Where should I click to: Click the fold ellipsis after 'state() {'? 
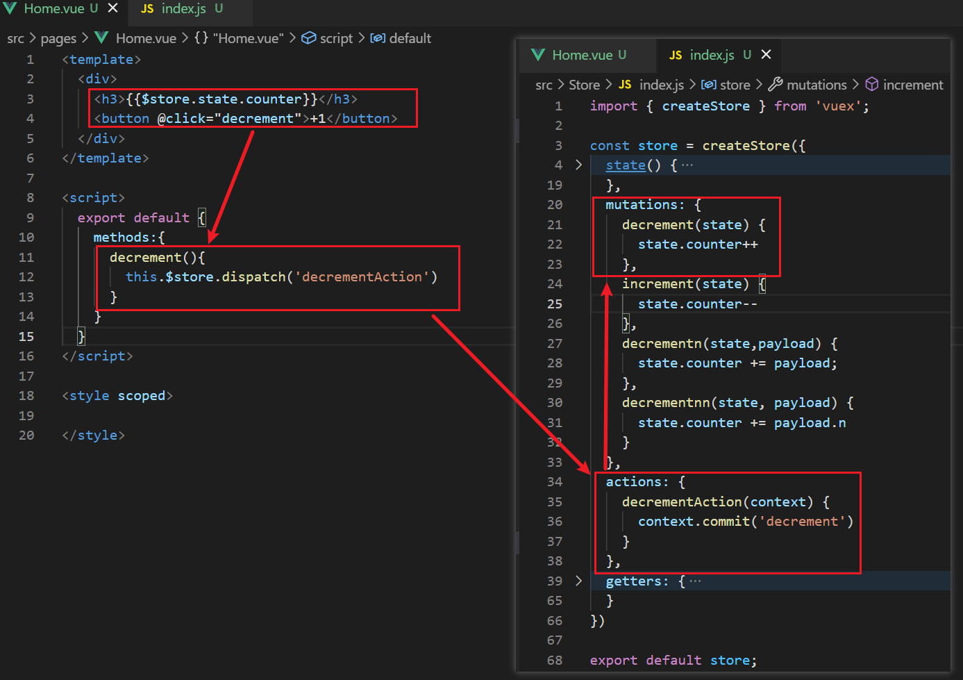click(x=687, y=165)
